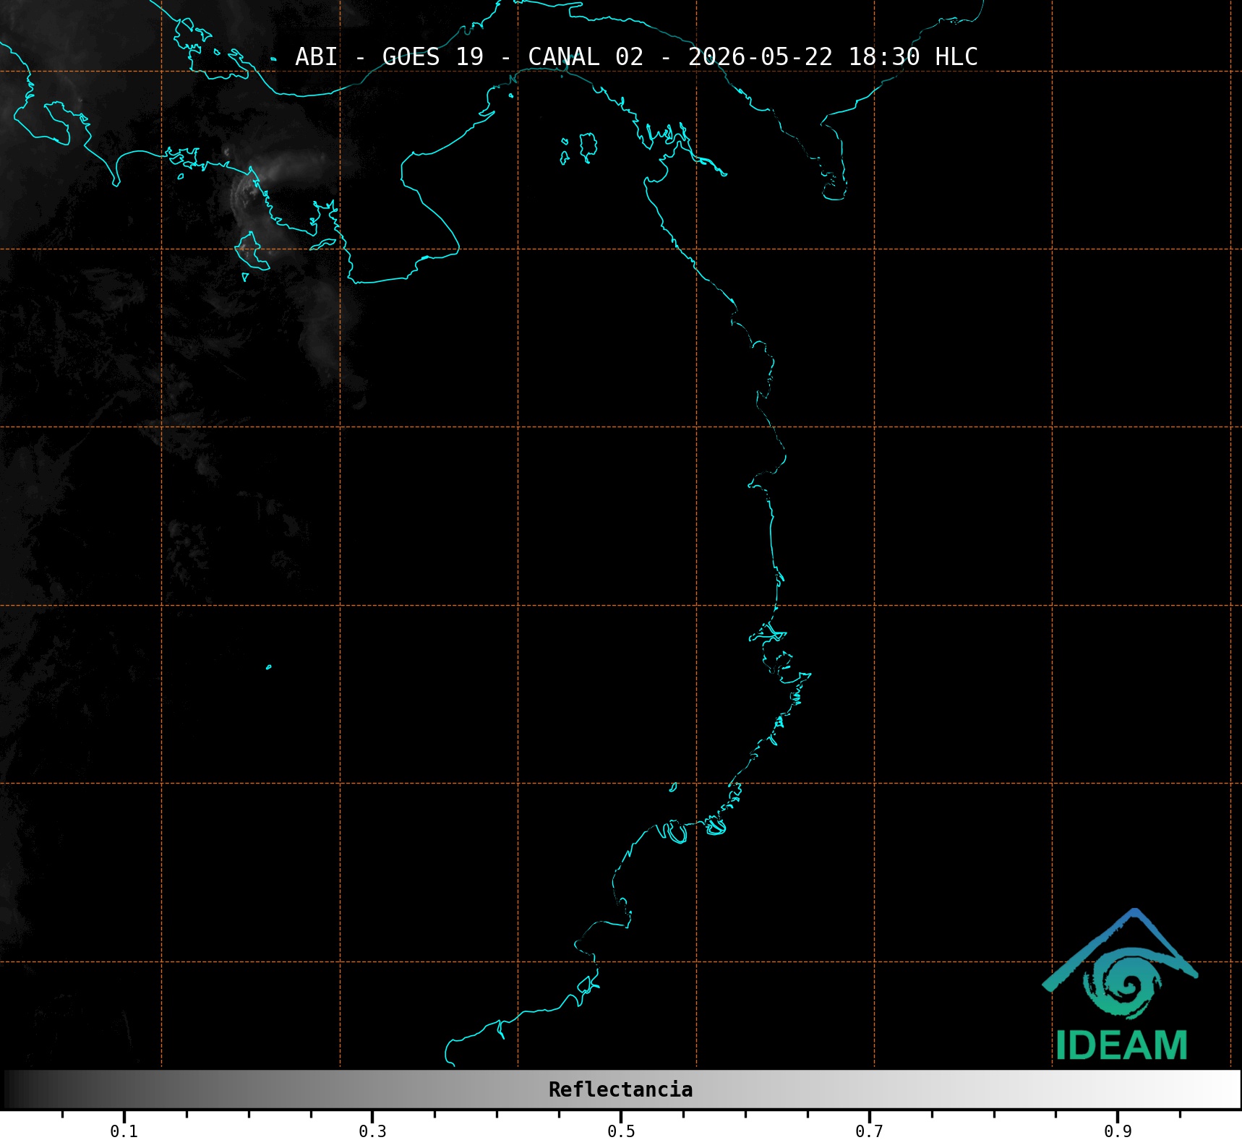Click the date 2026-05-22 in title
Viewport: 1242px width, 1140px height.
[x=760, y=56]
